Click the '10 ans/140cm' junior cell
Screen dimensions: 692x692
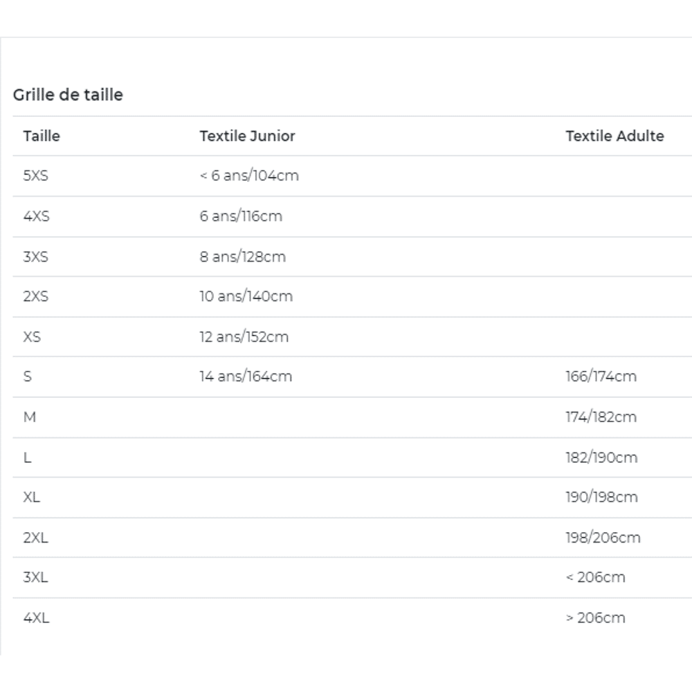pos(246,296)
